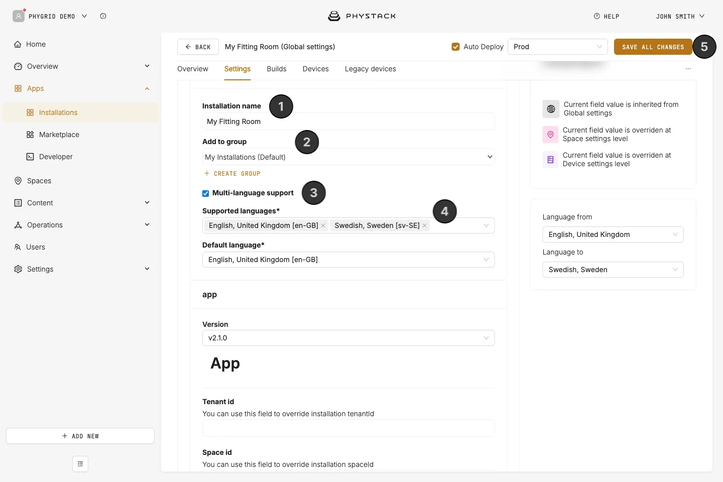Viewport: 723px width, 482px height.
Task: Click the Device settings level icon
Action: 550,160
